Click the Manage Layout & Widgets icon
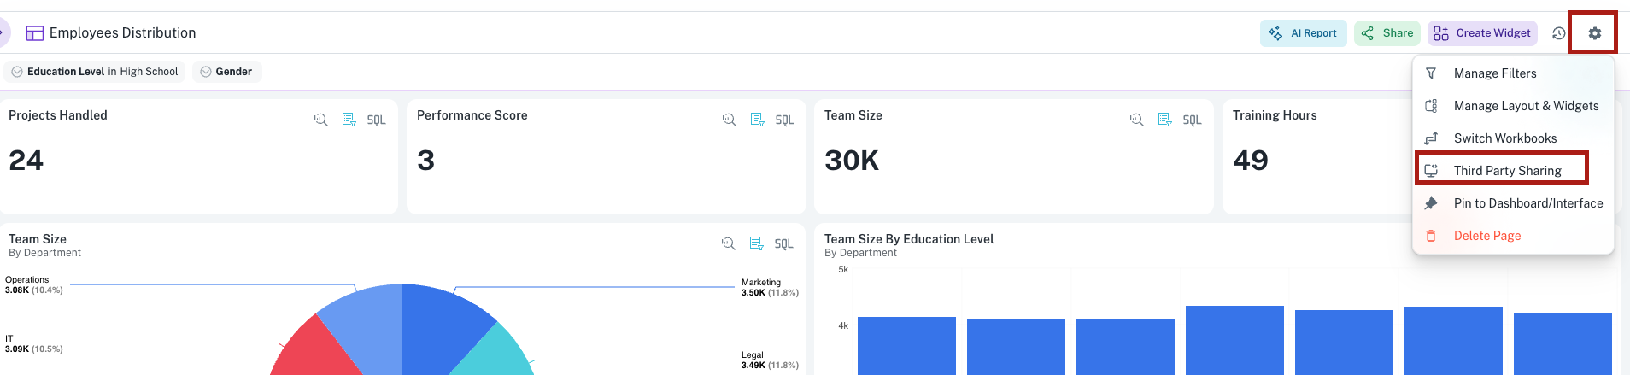This screenshot has width=1630, height=375. pyautogui.click(x=1431, y=106)
